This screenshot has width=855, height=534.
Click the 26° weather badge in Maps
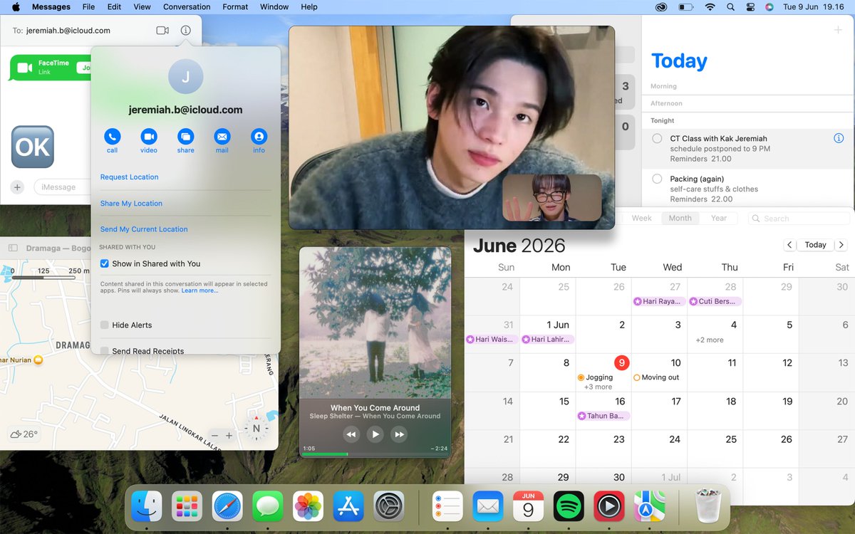24,434
